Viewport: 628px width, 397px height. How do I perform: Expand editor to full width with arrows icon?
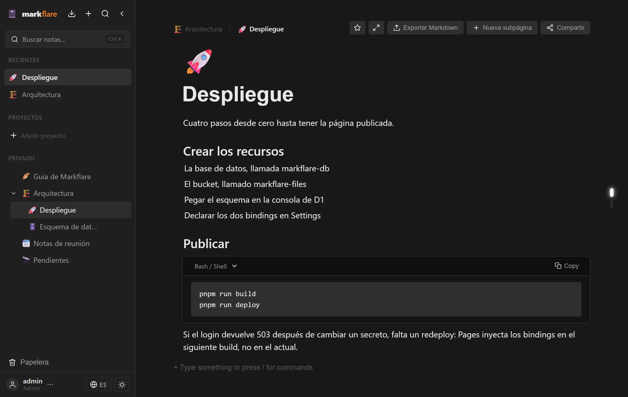coord(376,28)
